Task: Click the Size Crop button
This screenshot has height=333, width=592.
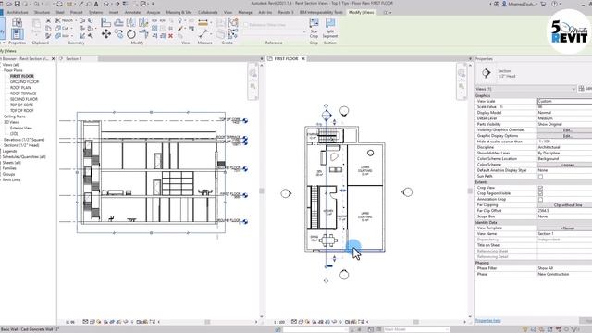Action: pyautogui.click(x=314, y=28)
